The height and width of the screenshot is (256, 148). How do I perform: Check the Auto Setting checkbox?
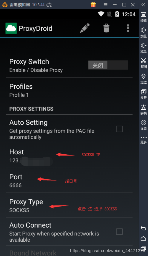click(119, 129)
